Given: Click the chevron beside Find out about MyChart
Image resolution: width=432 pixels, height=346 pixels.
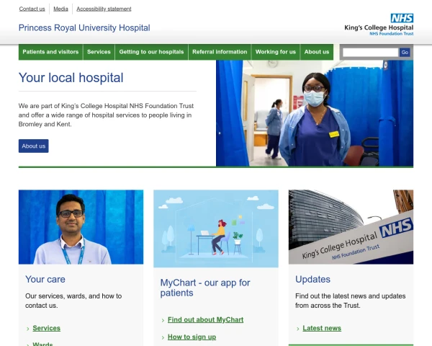Looking at the screenshot, I should click(163, 320).
